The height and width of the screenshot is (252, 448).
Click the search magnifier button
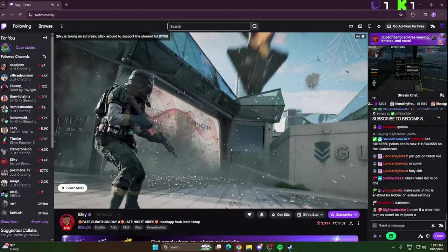(x=255, y=26)
